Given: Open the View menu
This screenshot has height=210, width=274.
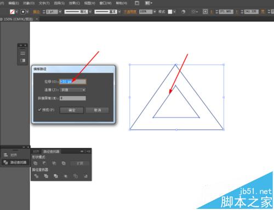Looking at the screenshot, I should pos(89,3).
